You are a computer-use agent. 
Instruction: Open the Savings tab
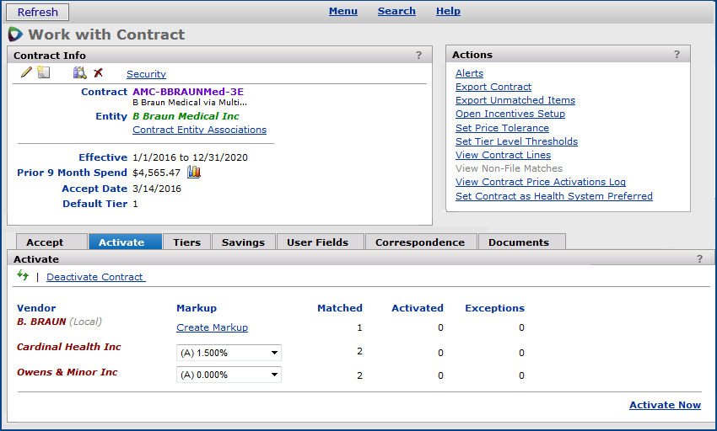pos(243,242)
